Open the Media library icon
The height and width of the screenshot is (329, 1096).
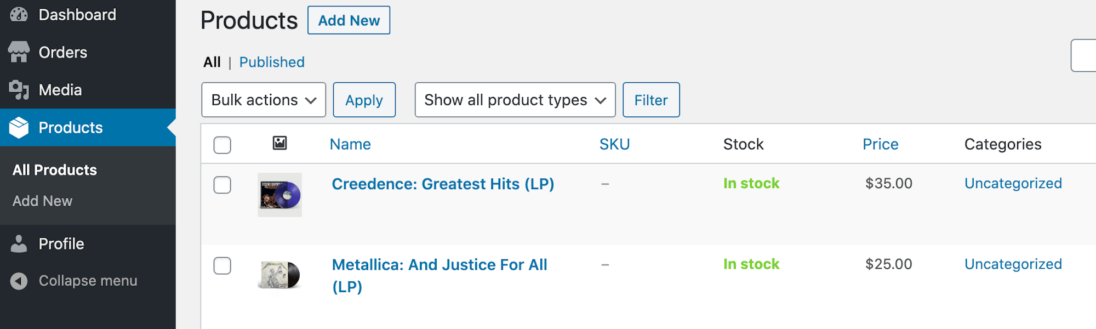point(19,90)
